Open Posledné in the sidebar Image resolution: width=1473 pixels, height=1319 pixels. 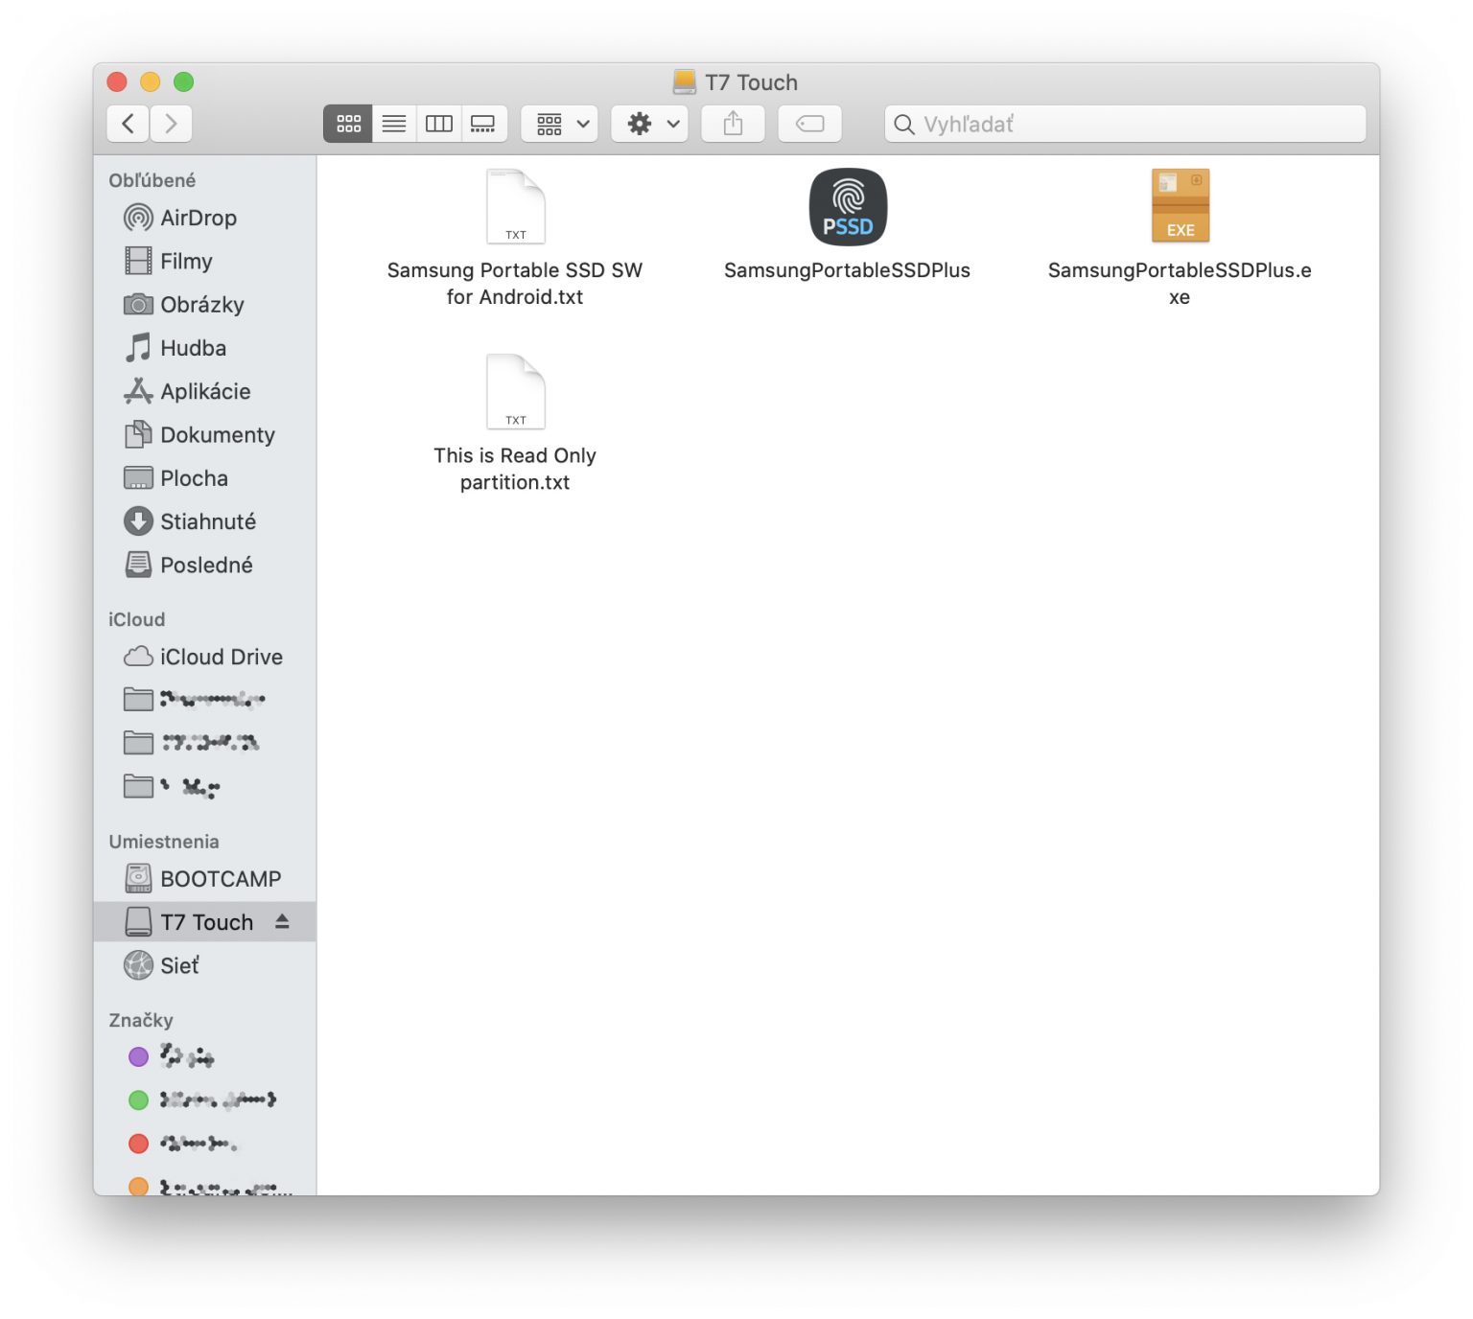(x=204, y=565)
